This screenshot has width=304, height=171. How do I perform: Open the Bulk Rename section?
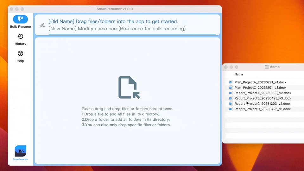coord(20,22)
